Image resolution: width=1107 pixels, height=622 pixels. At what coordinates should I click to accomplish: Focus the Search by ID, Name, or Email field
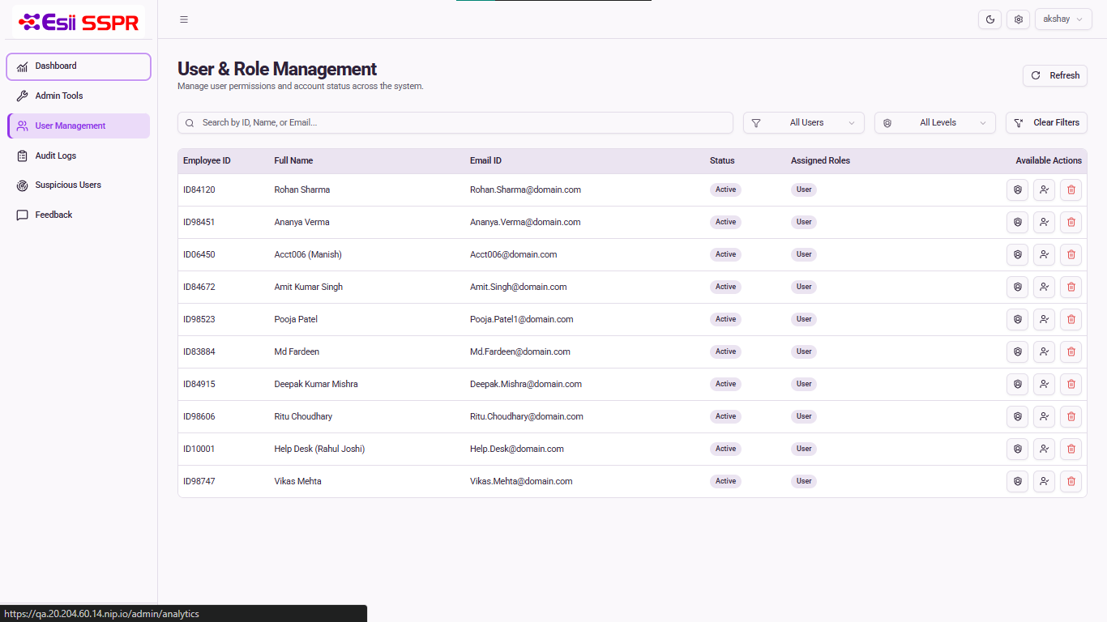455,122
